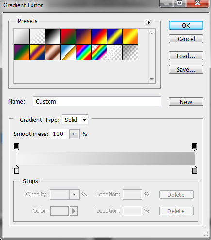Click the Load... button

(186, 56)
